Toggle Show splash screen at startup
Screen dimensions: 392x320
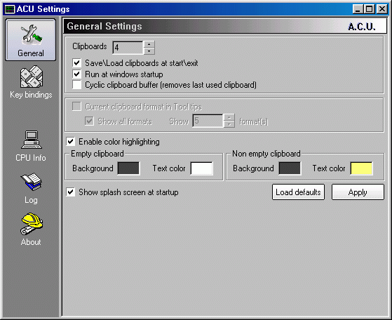click(x=71, y=192)
